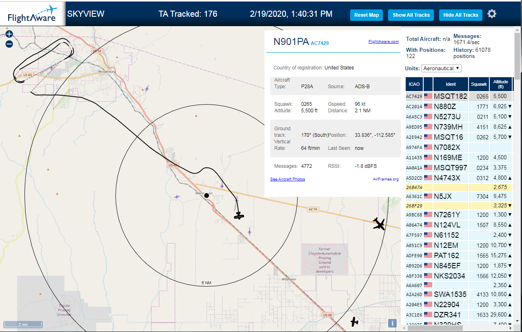Select N4743X aircraft row
522x332 pixels.
click(459, 178)
